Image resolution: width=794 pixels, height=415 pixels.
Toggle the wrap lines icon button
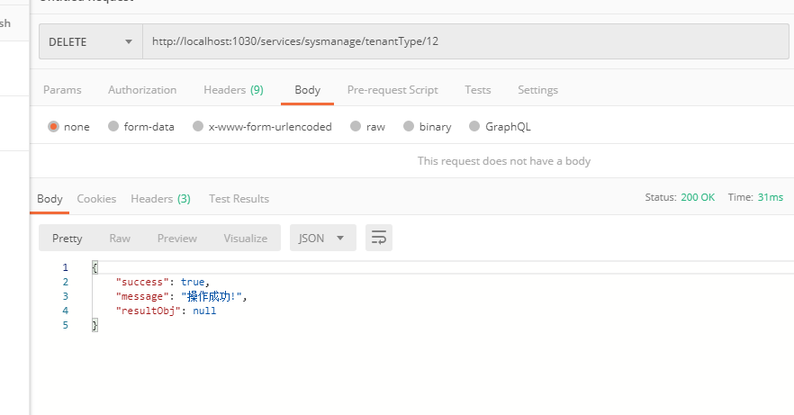pyautogui.click(x=379, y=238)
